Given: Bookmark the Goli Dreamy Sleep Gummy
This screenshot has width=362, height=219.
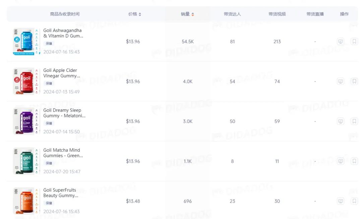Looking at the screenshot, I should point(354,121).
